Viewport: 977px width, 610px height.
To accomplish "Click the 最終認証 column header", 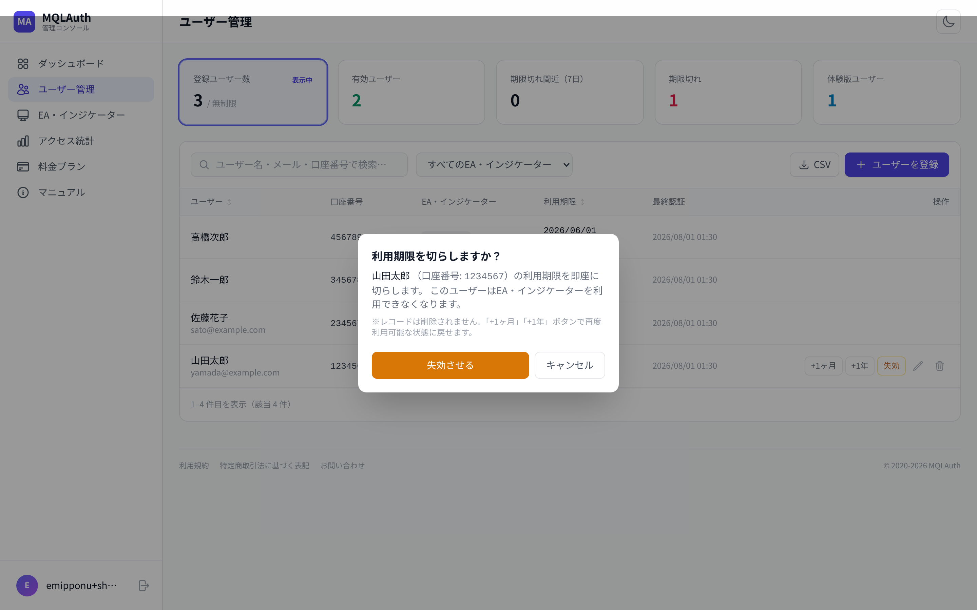I will tap(669, 202).
